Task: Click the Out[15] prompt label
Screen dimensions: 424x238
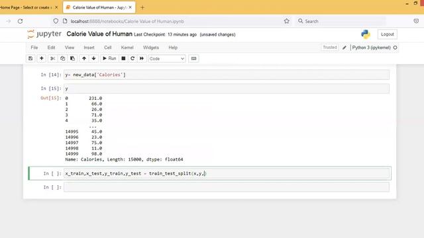Action: pos(51,98)
